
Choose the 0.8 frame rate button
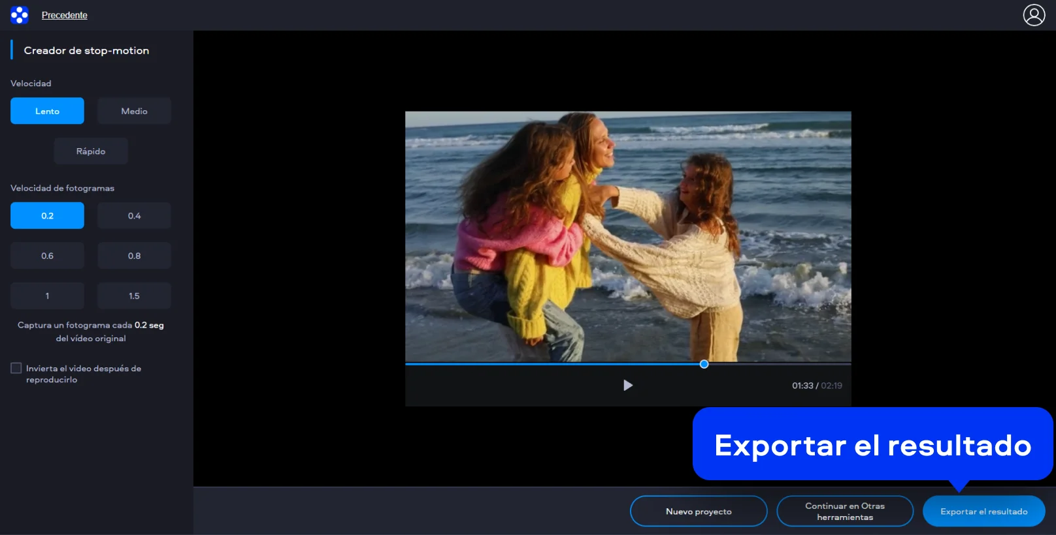click(x=134, y=256)
